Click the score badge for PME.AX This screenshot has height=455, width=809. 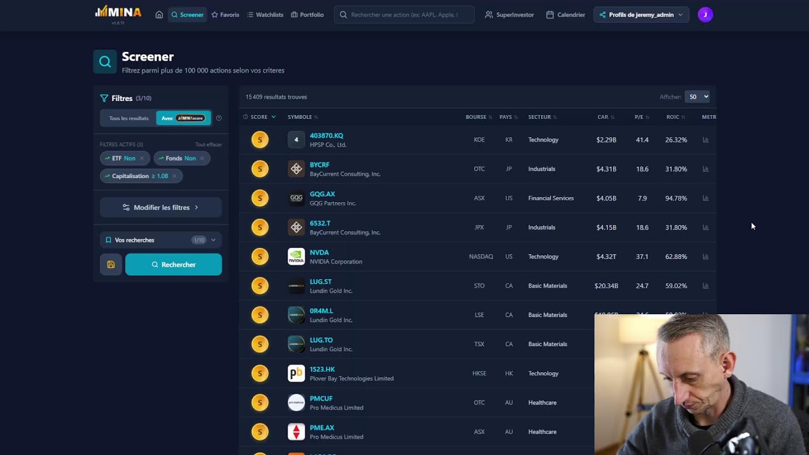tap(260, 432)
